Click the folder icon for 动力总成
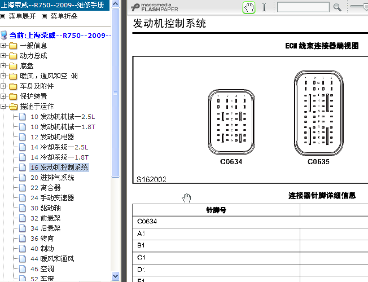 pos(13,56)
